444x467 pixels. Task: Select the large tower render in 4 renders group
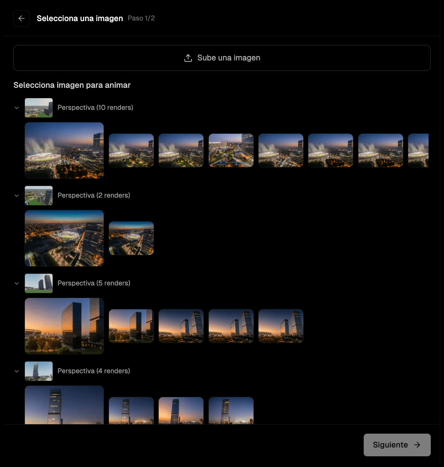coord(64,405)
